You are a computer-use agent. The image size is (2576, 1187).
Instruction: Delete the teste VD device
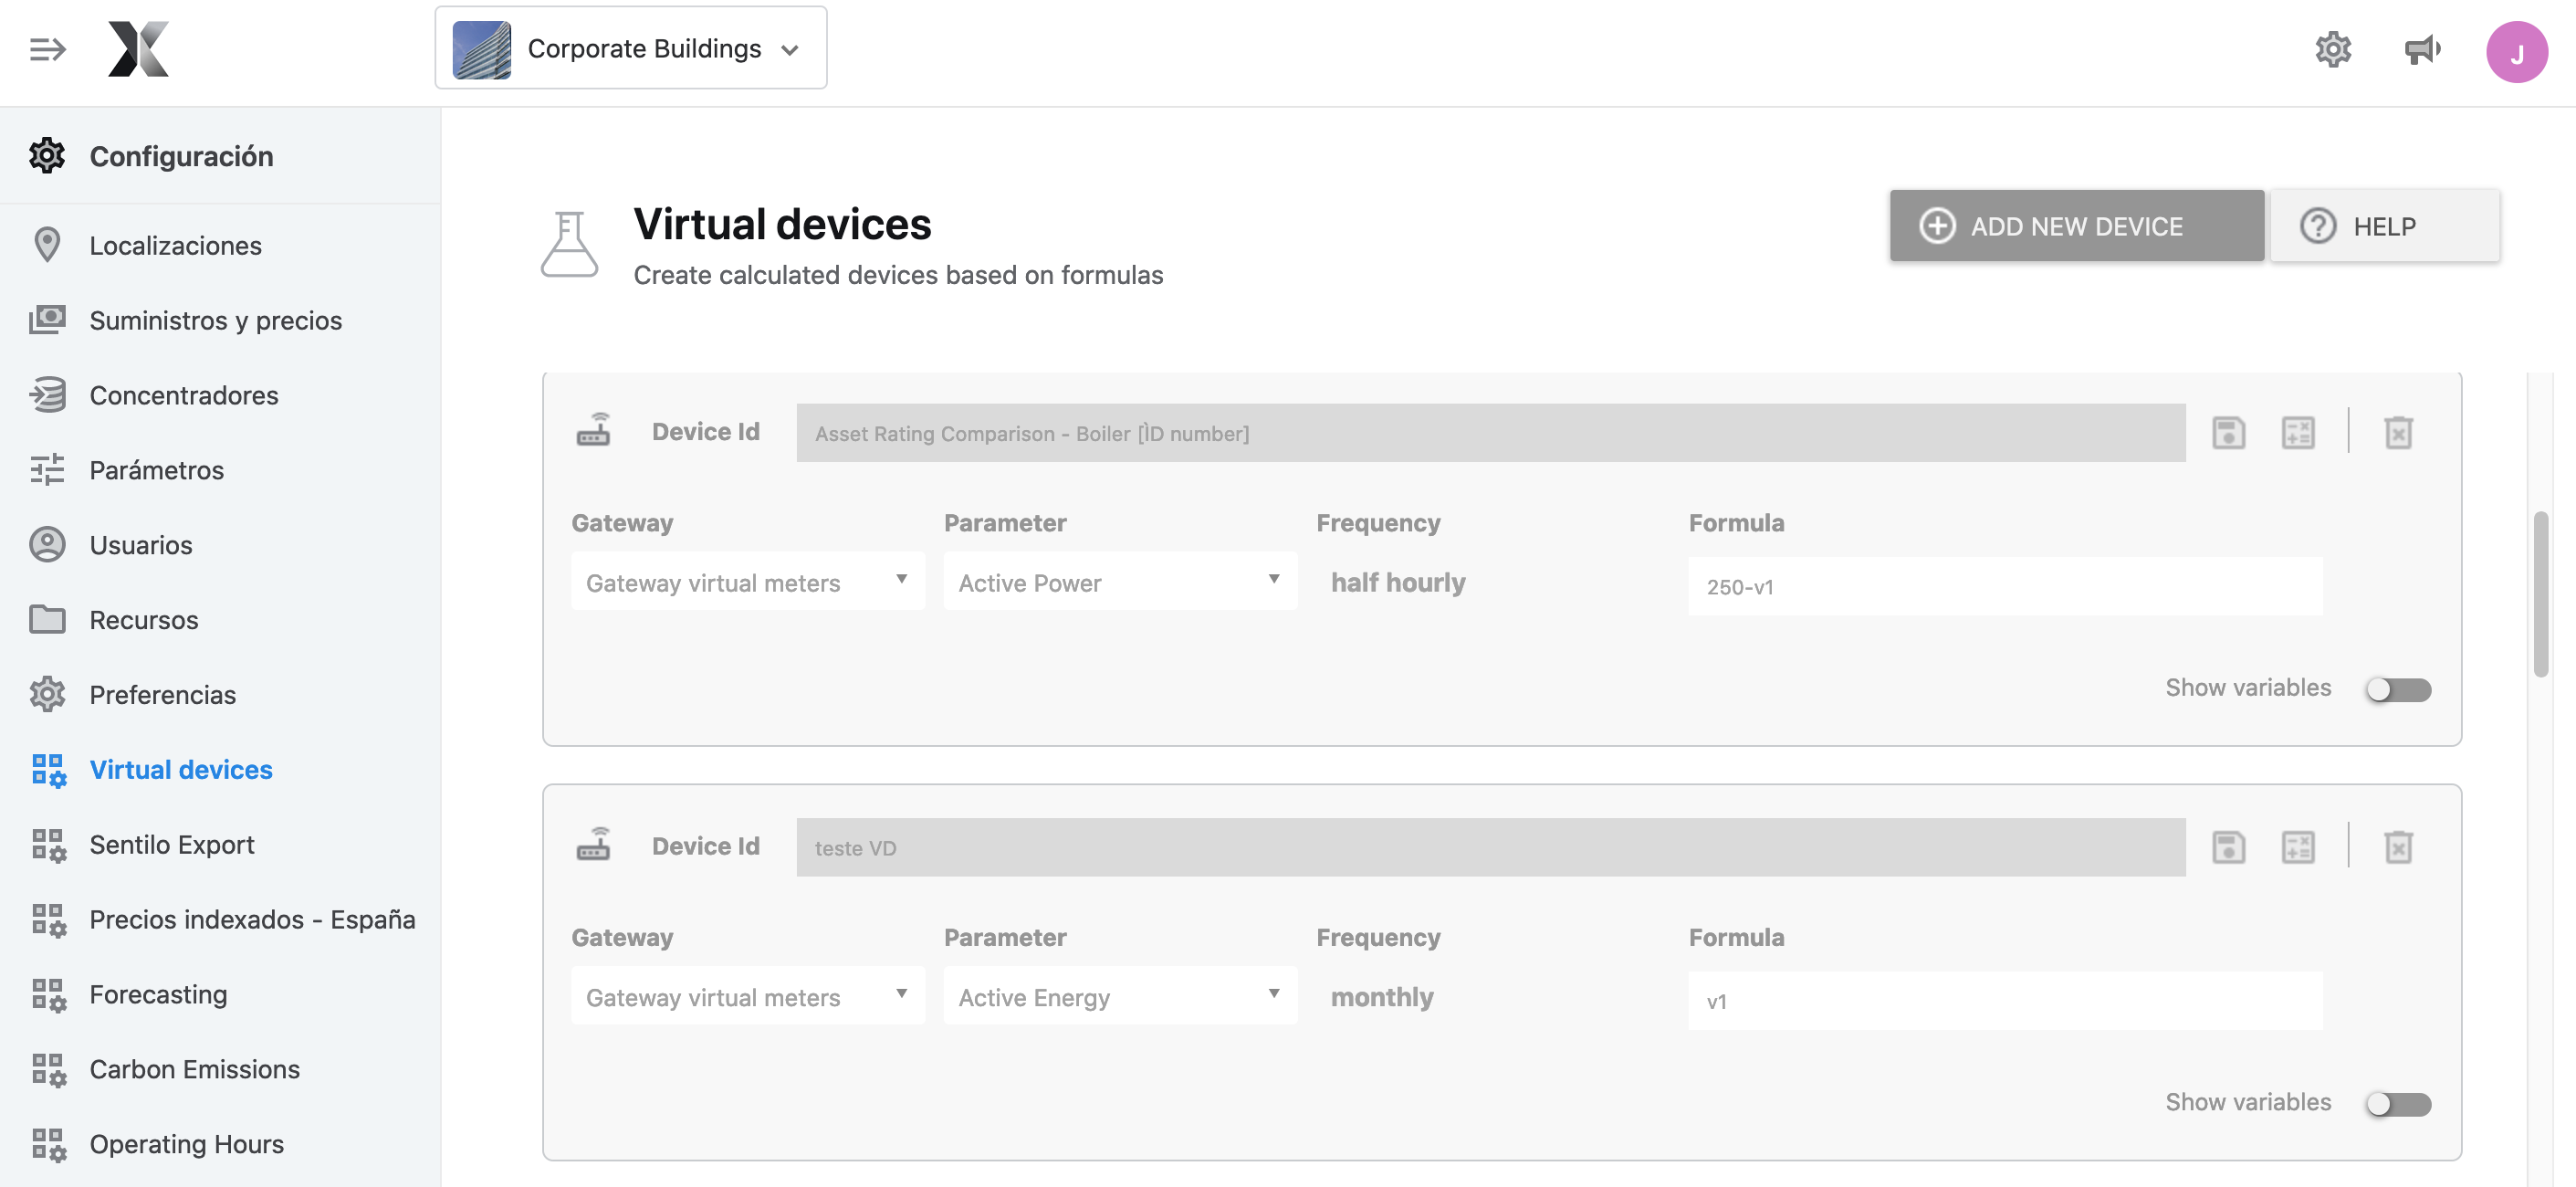point(2398,848)
